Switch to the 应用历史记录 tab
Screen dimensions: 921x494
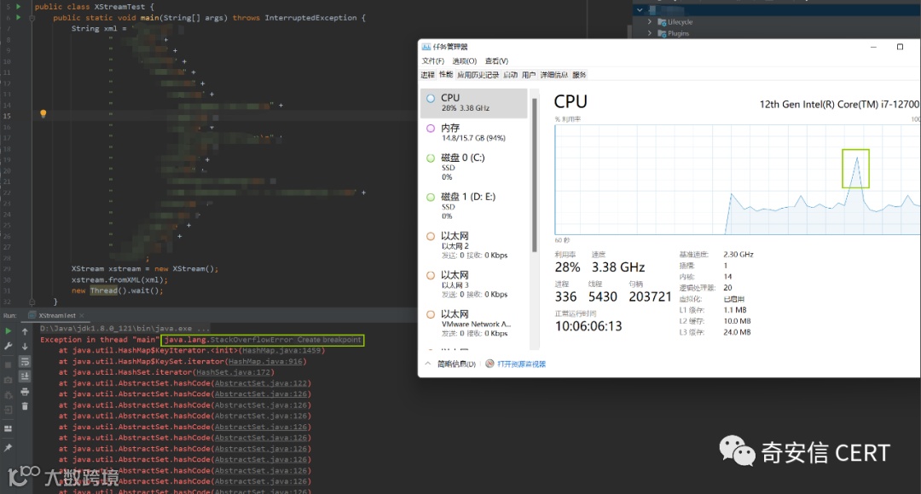478,75
